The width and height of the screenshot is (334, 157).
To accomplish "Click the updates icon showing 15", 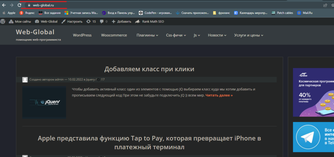I will pyautogui.click(x=91, y=22).
